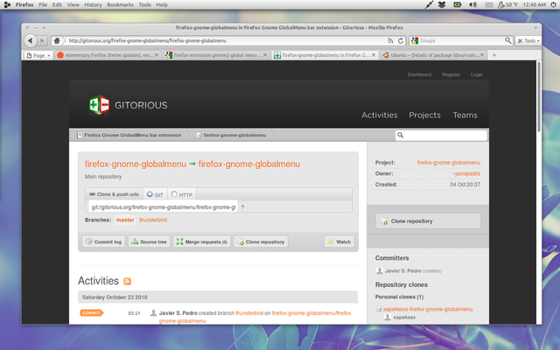Open the power icon in menu bar
The height and width of the screenshot is (350, 560).
pos(553,4)
